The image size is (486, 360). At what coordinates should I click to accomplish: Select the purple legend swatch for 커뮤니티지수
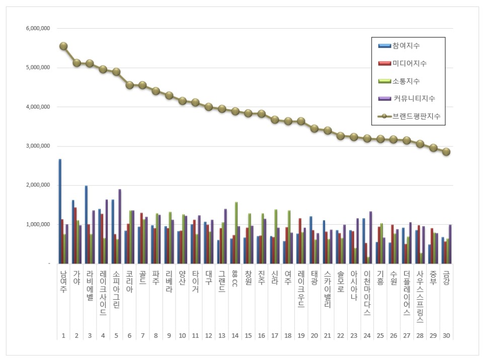[x=385, y=99]
